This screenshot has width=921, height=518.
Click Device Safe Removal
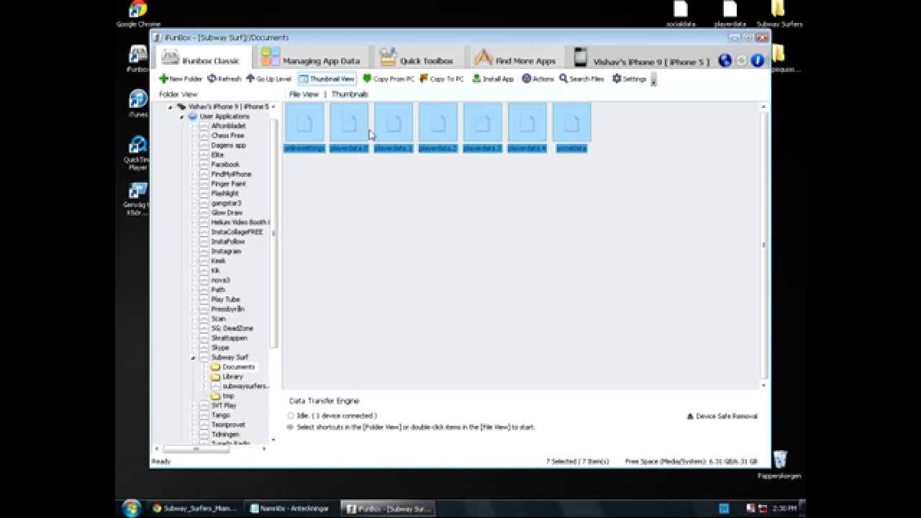[x=722, y=416]
